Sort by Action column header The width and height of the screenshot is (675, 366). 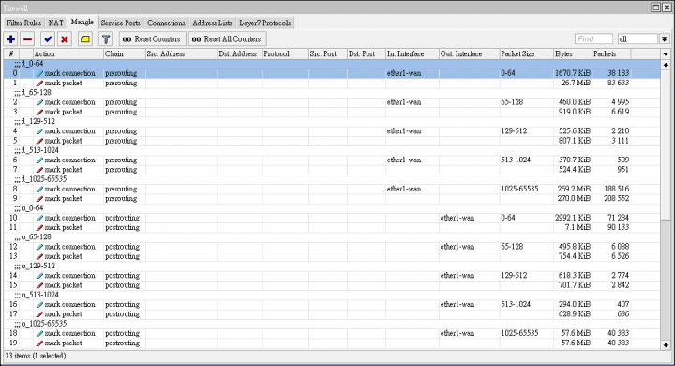[x=68, y=53]
